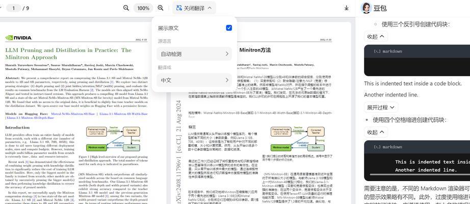Click the 导言 heading in translated page
This screenshot has height=204, width=470.
(x=192, y=127)
